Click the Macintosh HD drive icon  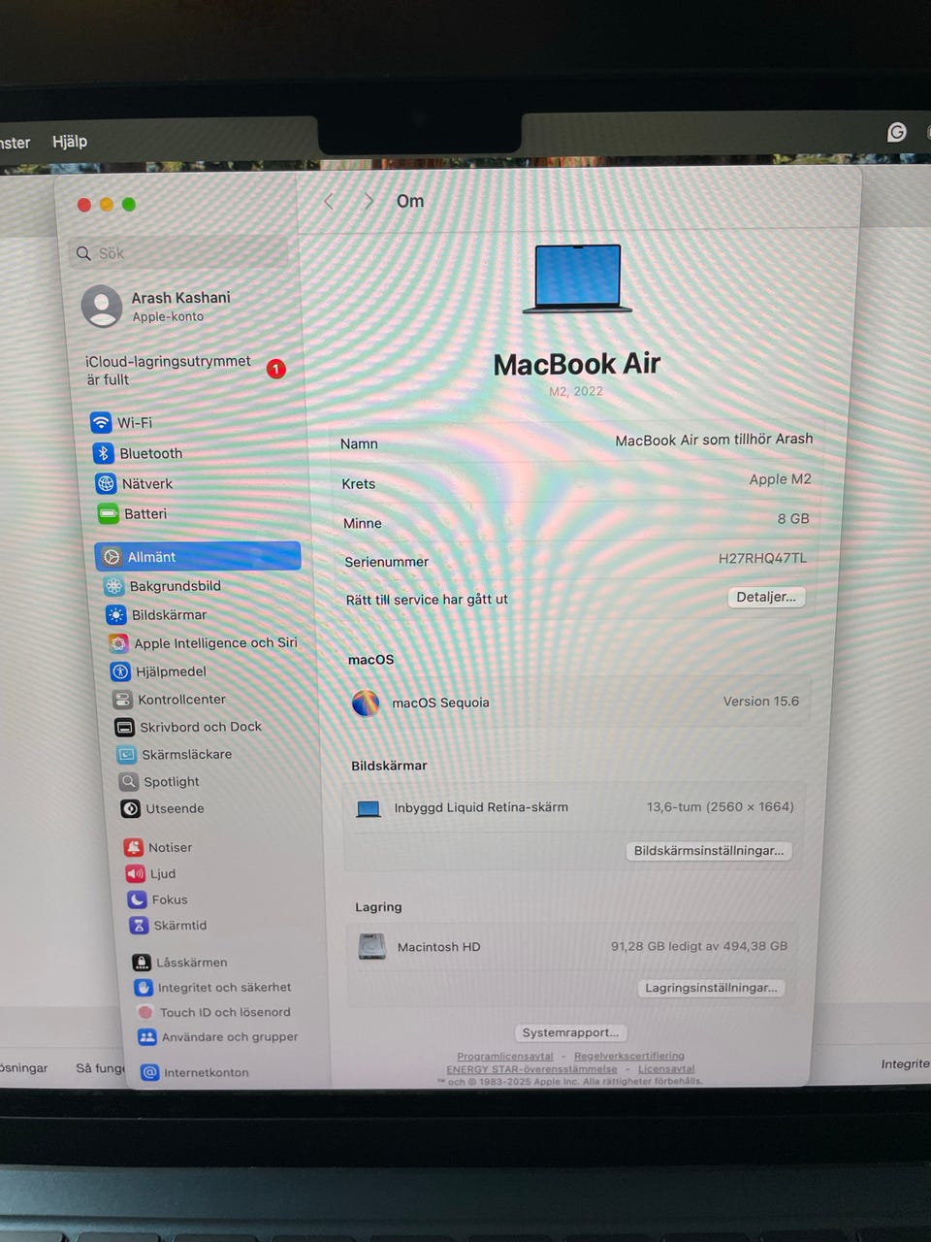[x=371, y=946]
